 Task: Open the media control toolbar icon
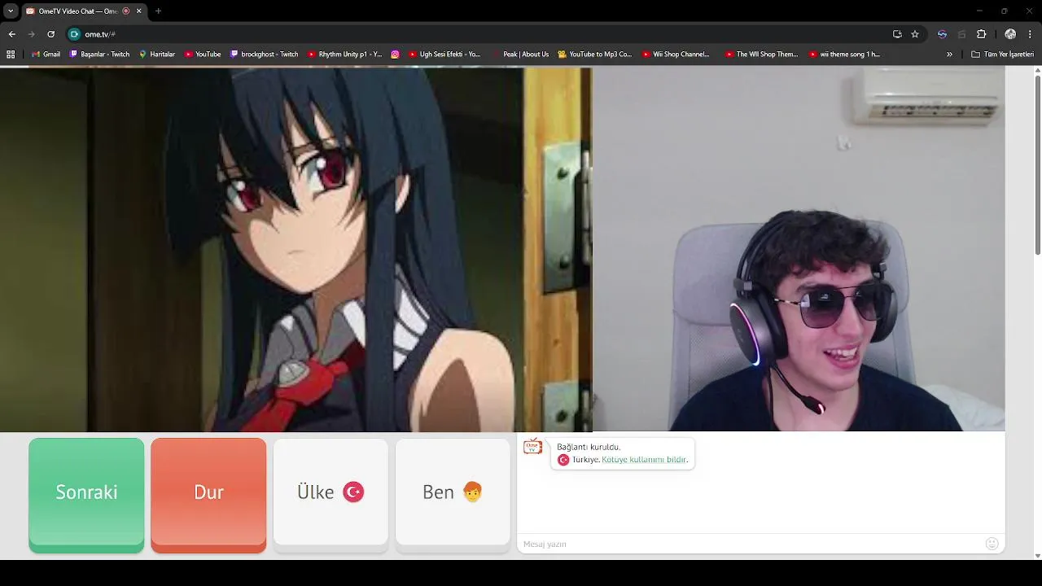click(961, 34)
